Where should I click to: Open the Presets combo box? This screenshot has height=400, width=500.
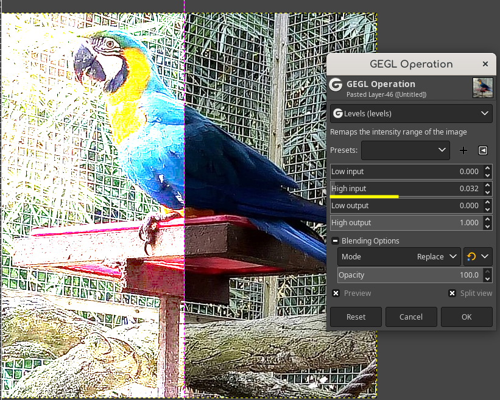(x=406, y=150)
